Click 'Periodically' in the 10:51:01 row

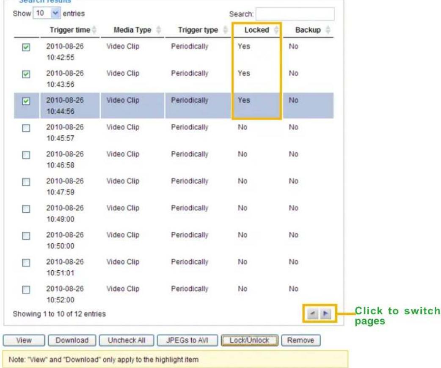click(190, 262)
